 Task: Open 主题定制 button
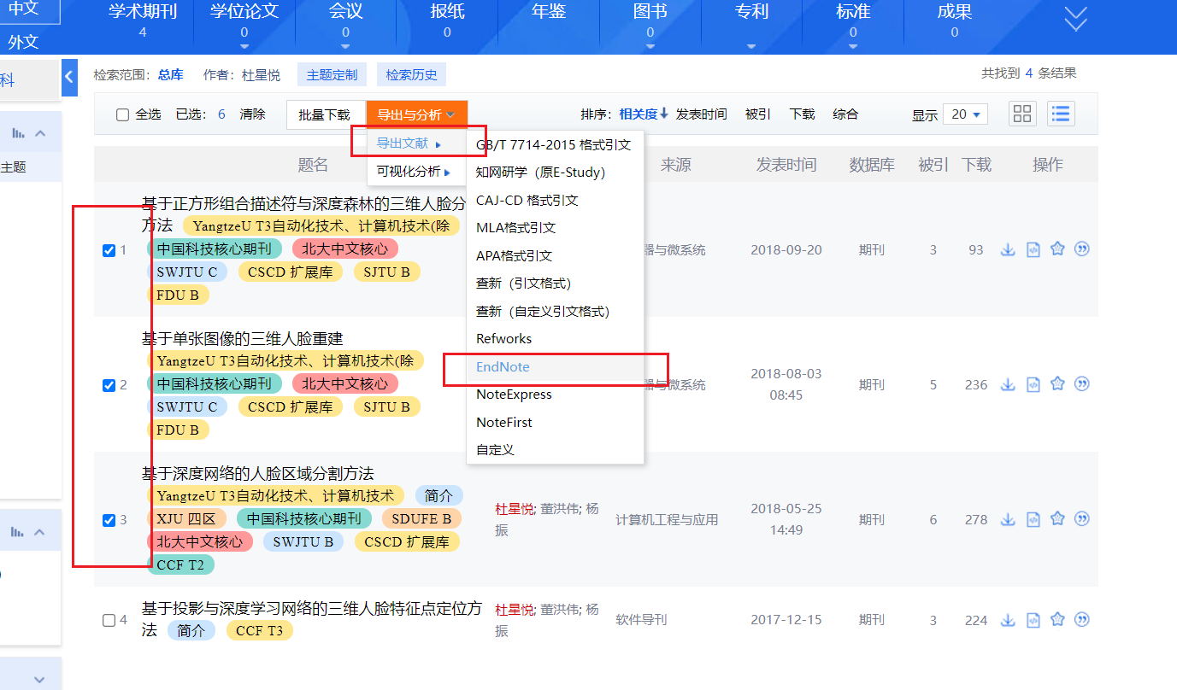point(332,75)
